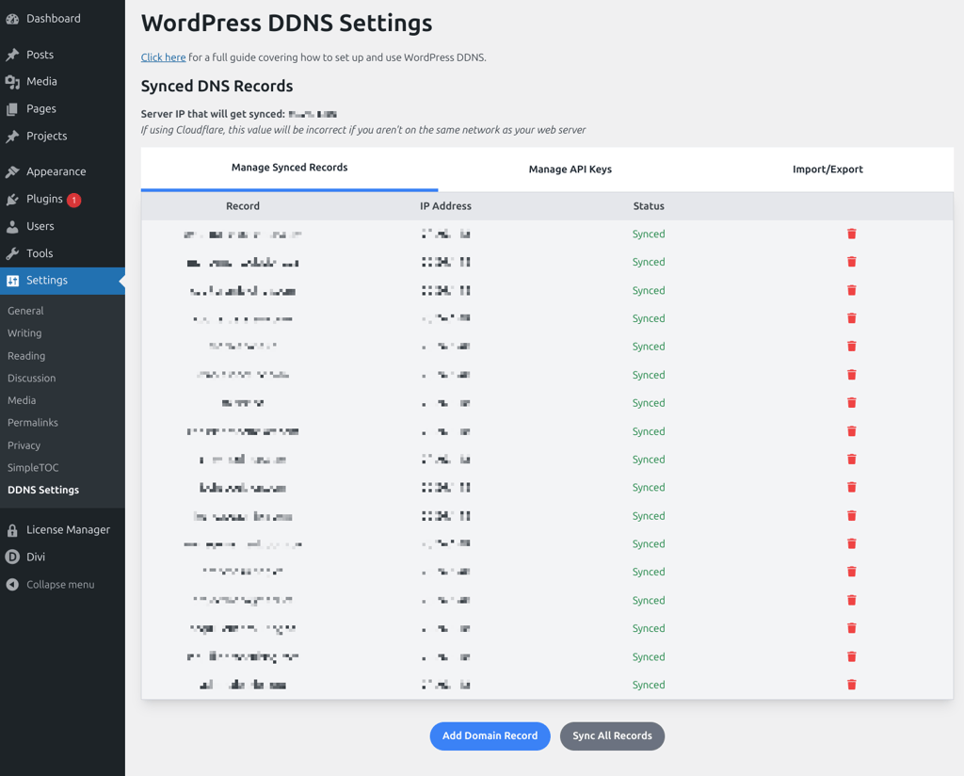The image size is (964, 776).
Task: Click the Divi logo icon
Action: pyautogui.click(x=12, y=558)
